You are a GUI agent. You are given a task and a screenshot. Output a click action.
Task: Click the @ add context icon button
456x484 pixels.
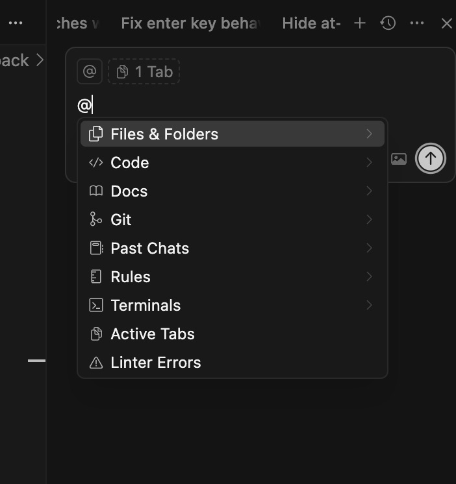90,72
